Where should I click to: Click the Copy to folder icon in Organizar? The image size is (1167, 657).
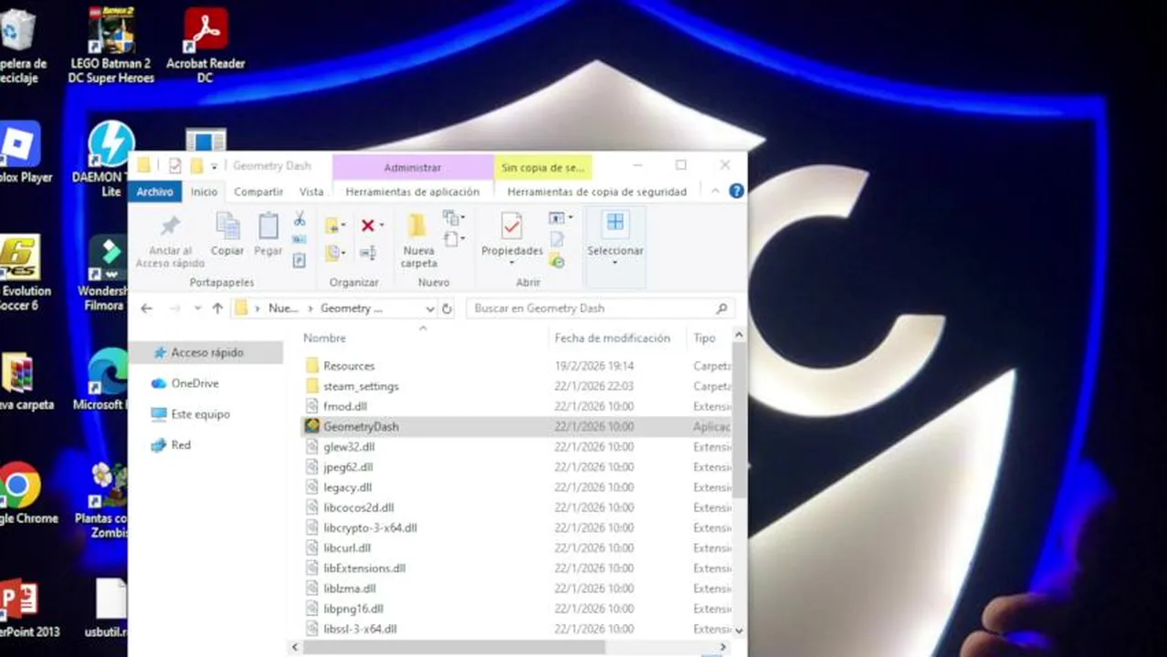click(x=333, y=253)
